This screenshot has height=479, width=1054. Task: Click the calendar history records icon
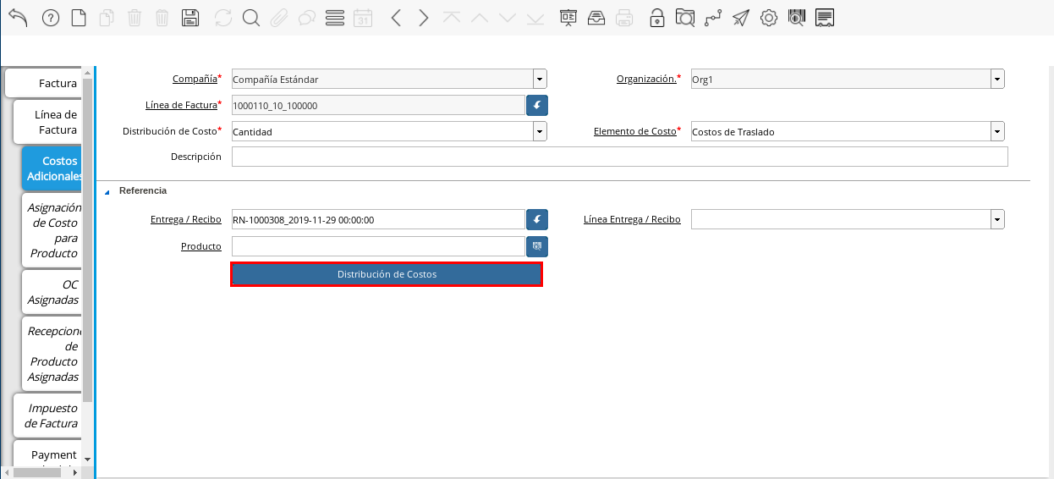tap(363, 18)
